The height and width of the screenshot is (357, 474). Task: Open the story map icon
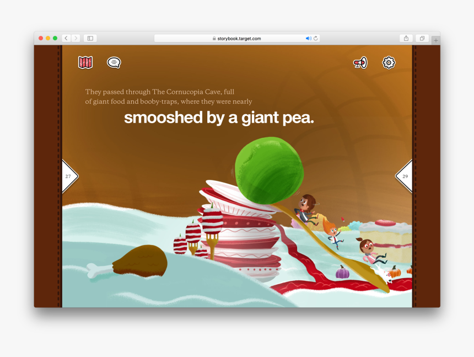(85, 62)
